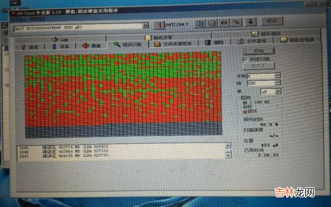Toggle the 快速扫描 quick scan checkbox
Screen dimensions: 331x207
pos(246,59)
